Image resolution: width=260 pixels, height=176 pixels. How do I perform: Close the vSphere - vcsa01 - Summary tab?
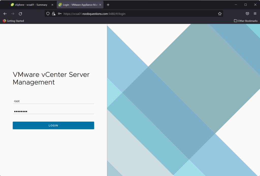click(x=52, y=5)
